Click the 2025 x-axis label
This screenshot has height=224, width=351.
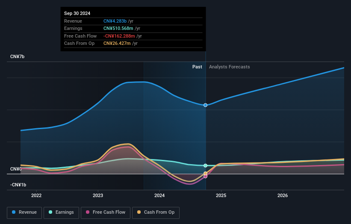click(221, 196)
